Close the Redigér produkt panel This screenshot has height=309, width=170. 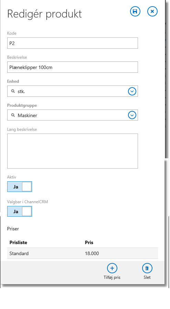point(152,11)
